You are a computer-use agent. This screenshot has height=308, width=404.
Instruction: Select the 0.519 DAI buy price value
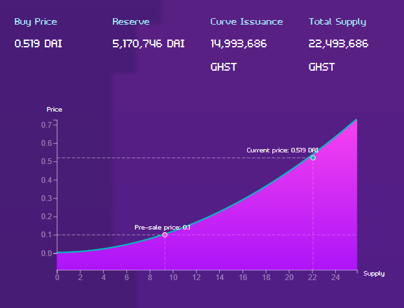pyautogui.click(x=38, y=44)
